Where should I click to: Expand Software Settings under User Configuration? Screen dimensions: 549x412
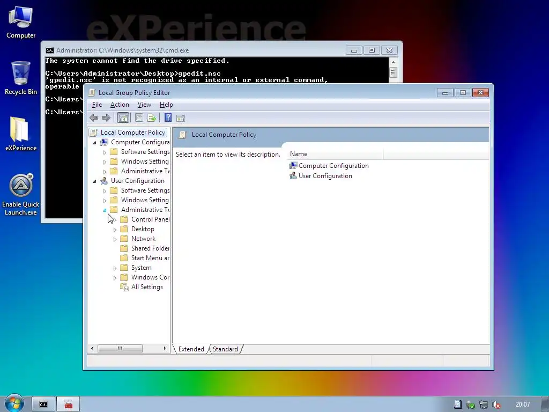pyautogui.click(x=105, y=191)
